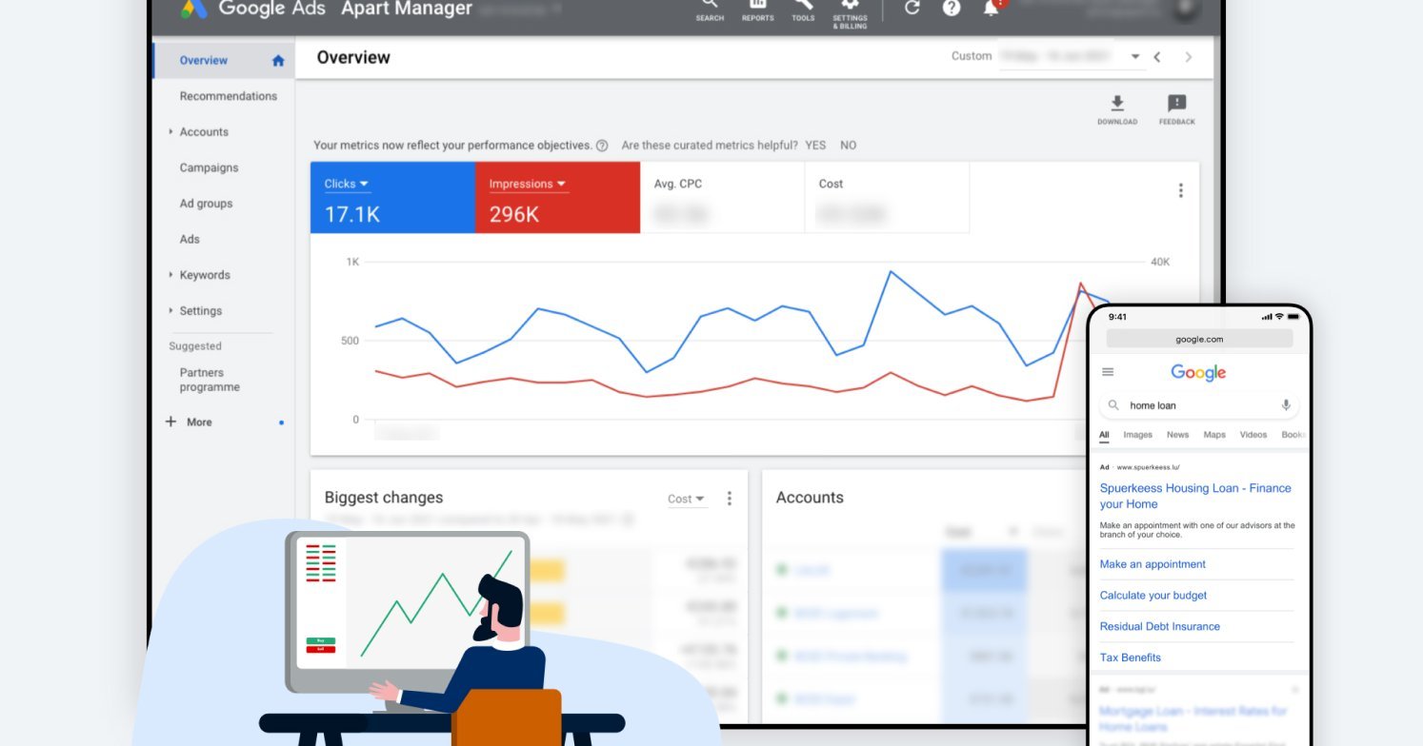
Task: Open the Calculate your budget link
Action: click(1153, 595)
